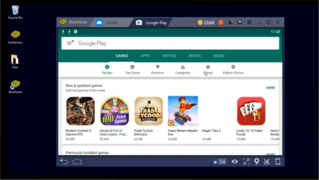Select the Google Play tab
This screenshot has height=180, width=319.
click(x=152, y=23)
